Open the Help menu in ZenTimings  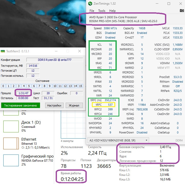[x=112, y=11]
